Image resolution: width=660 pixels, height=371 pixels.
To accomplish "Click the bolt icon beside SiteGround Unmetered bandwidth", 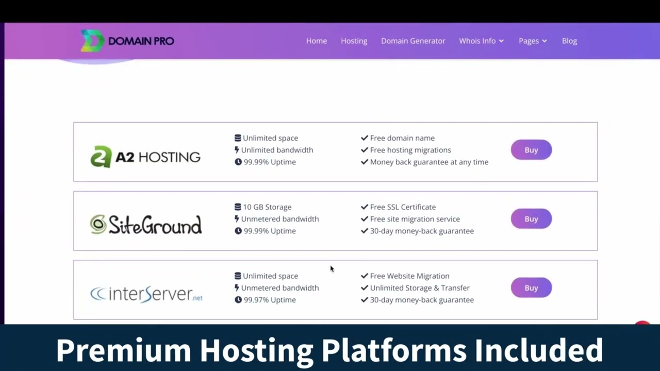I will point(237,219).
